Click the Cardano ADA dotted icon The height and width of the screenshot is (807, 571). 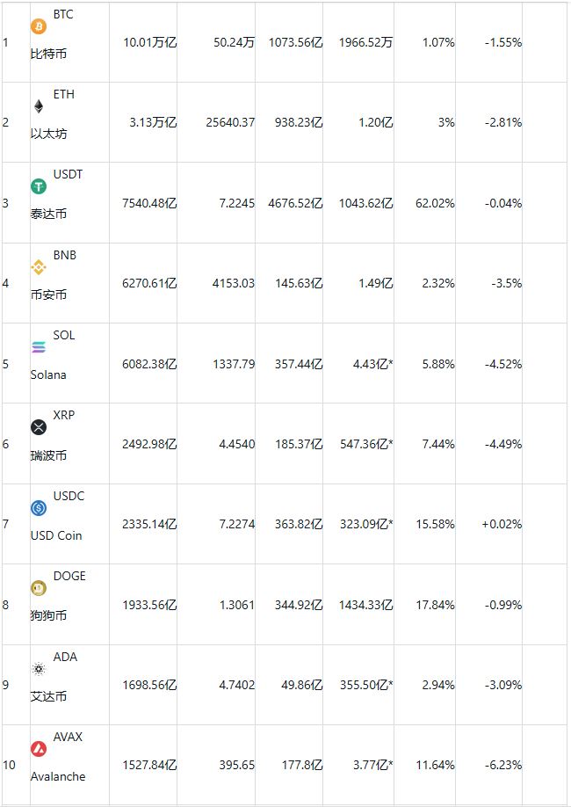click(39, 668)
